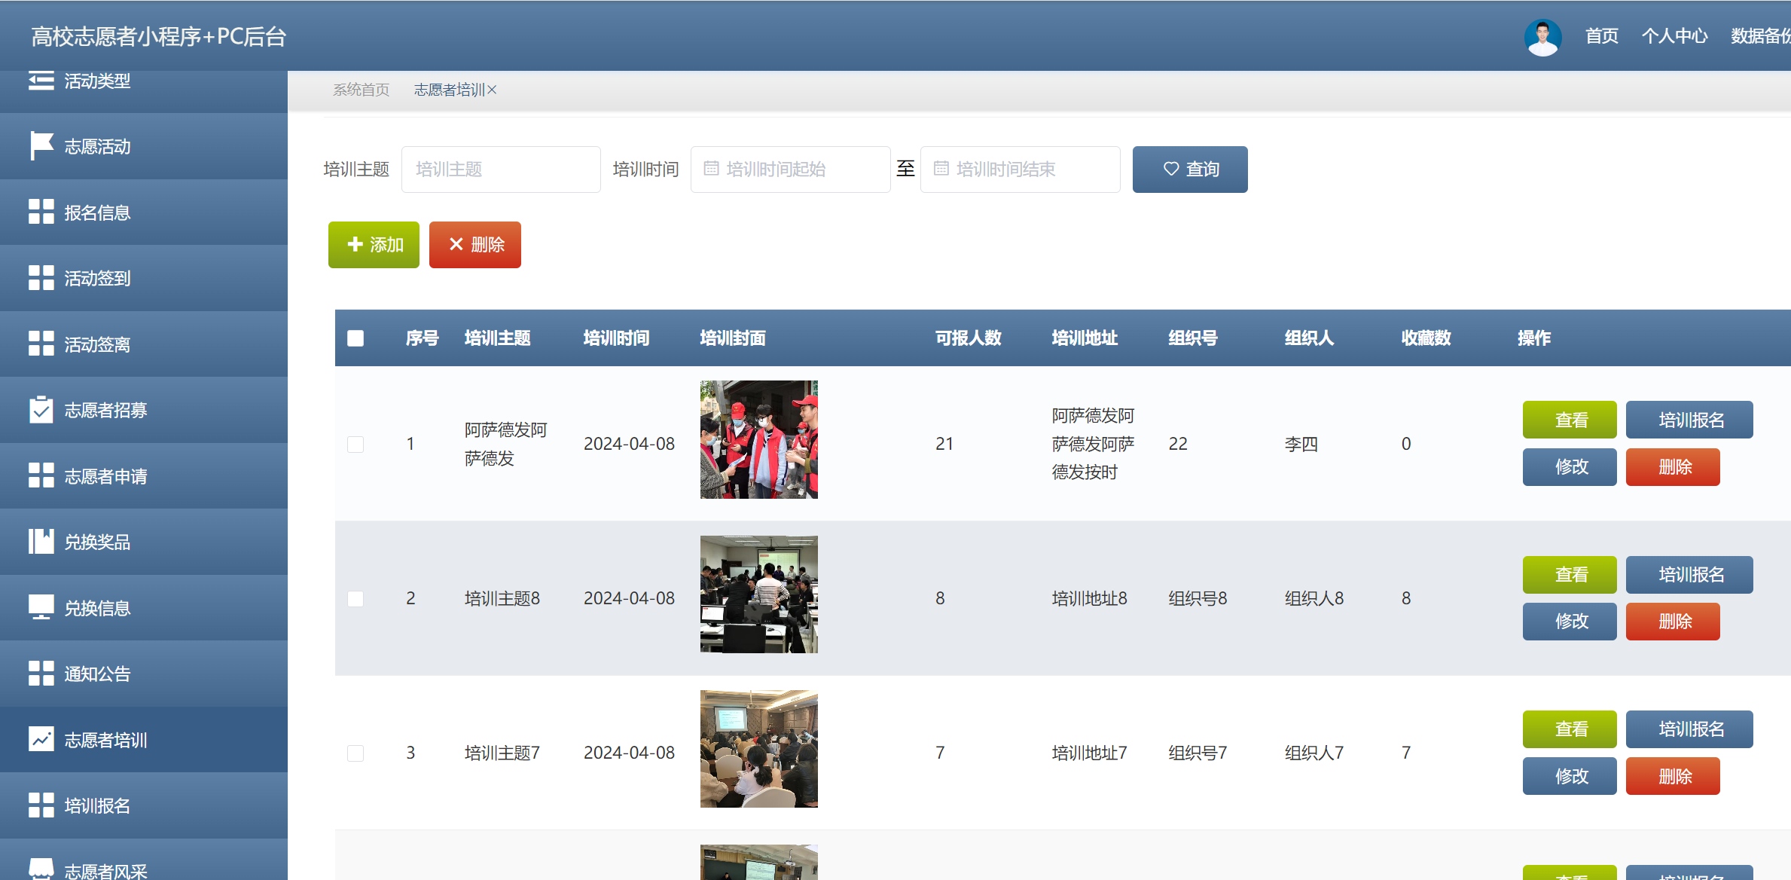Click 删除 for 培训主题7 row

coord(1673,776)
